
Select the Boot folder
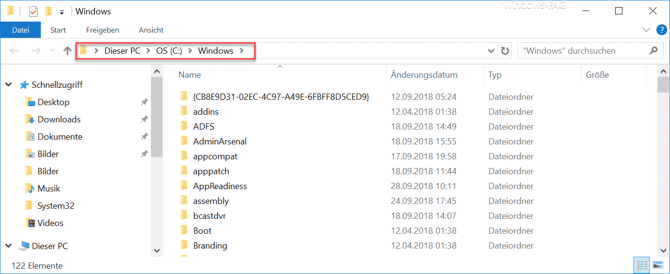(x=202, y=231)
